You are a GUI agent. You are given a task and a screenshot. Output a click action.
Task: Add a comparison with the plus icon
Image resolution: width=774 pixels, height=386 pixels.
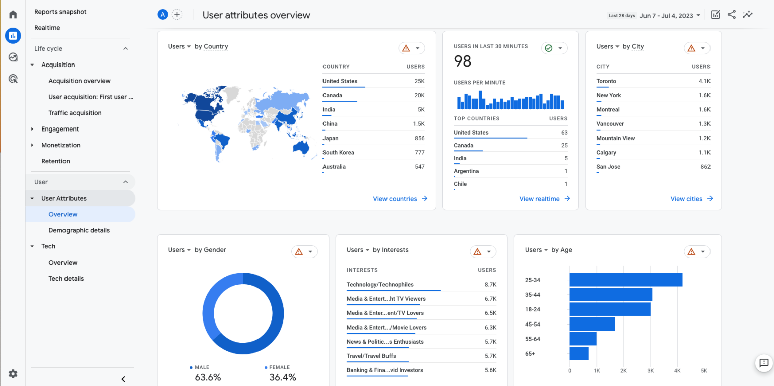click(177, 14)
